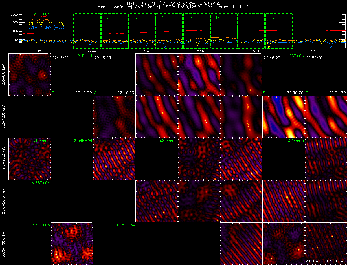Click the 3.0-6.0 keV row label
The width and height of the screenshot is (347, 265).
point(4,74)
